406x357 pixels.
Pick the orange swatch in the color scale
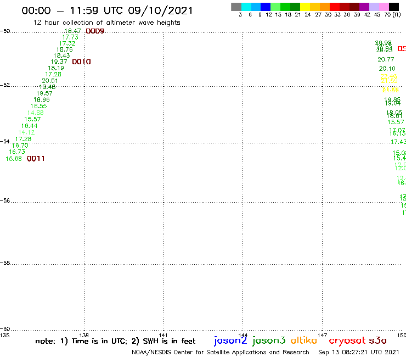[x=324, y=7]
